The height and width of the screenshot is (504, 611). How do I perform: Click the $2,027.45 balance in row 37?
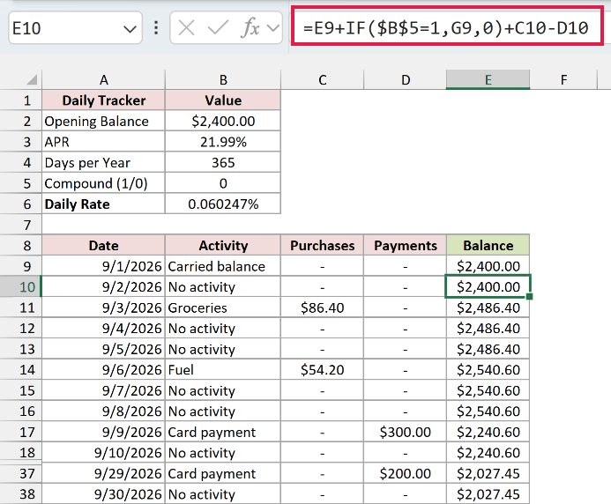(488, 474)
